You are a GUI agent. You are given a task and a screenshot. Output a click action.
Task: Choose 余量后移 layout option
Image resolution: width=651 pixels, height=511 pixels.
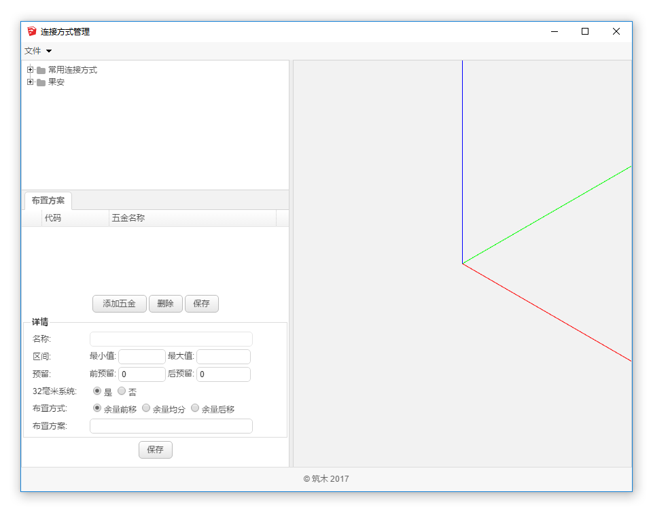pos(195,408)
